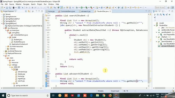Switch to the home.jsp editor tab
The width and height of the screenshot is (175, 98).
pyautogui.click(x=50, y=11)
